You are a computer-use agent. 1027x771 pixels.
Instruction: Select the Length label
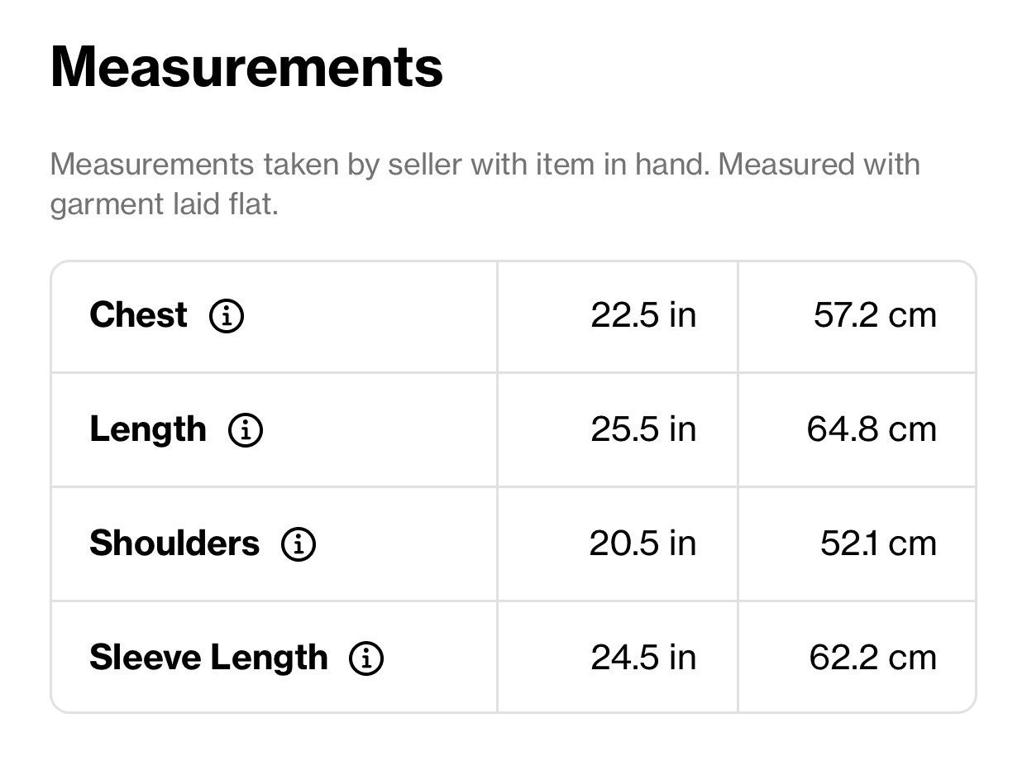pyautogui.click(x=148, y=430)
